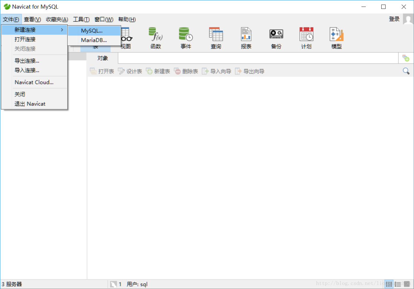This screenshot has height=289, width=414.
Task: Open the 查询 (Query) toolbar icon
Action: point(216,38)
